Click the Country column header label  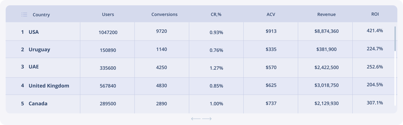41,15
